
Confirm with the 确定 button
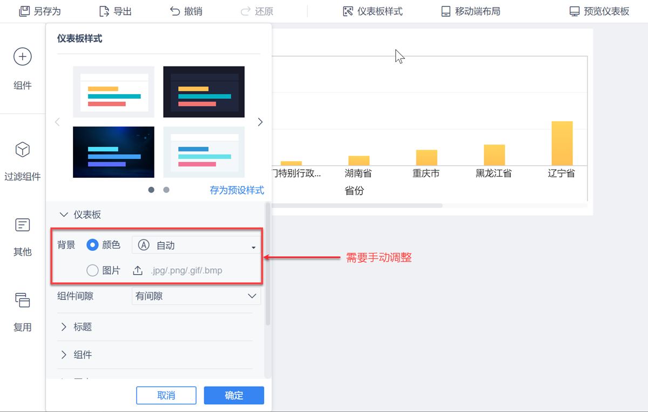[234, 395]
